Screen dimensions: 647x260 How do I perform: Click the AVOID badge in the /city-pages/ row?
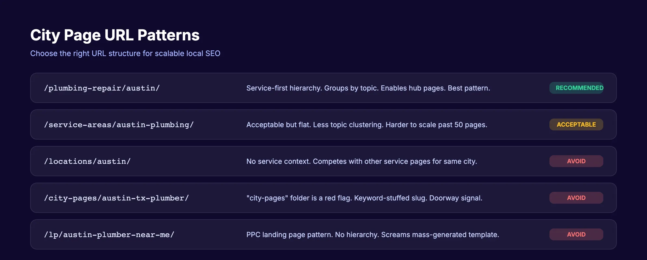coord(576,198)
